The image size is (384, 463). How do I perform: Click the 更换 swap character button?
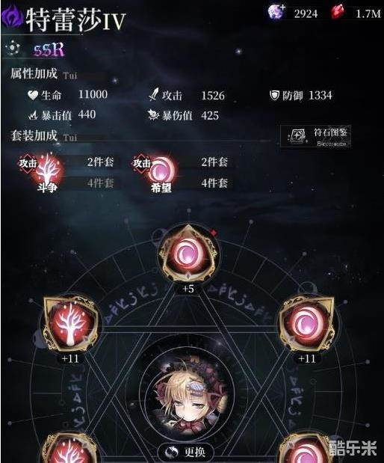click(x=186, y=452)
